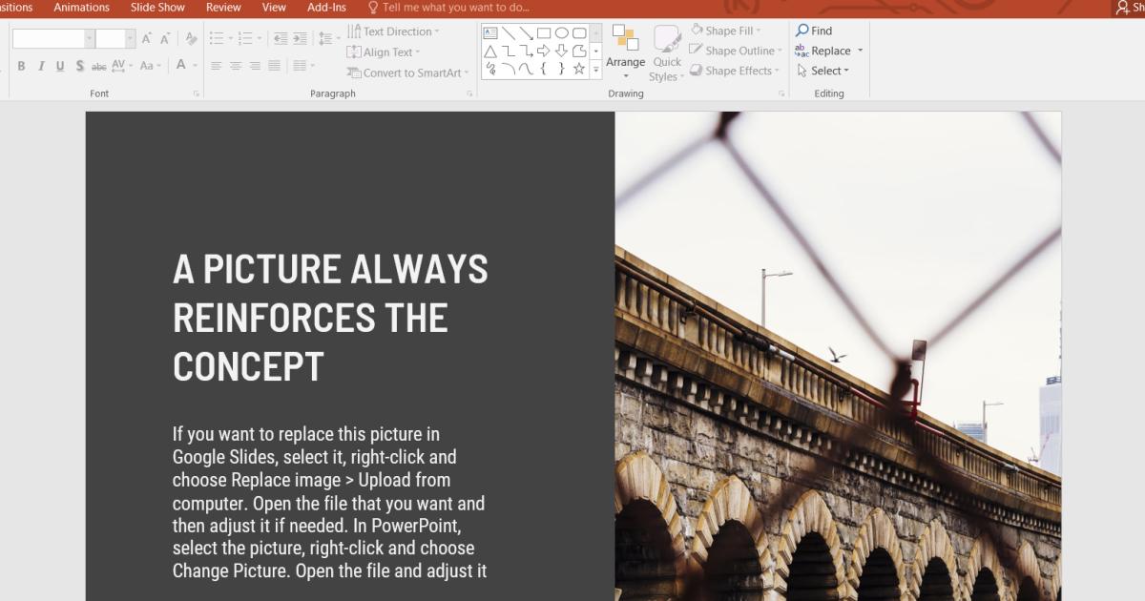
Task: Open the Slide Show tab
Action: [x=156, y=7]
